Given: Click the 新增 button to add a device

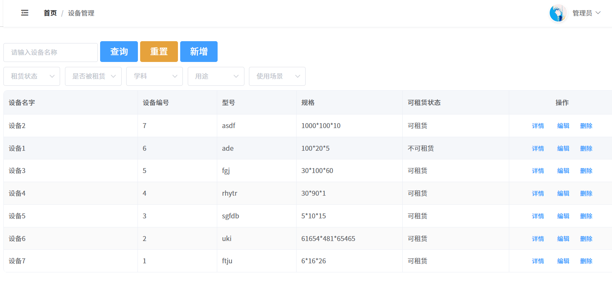Looking at the screenshot, I should pyautogui.click(x=199, y=51).
